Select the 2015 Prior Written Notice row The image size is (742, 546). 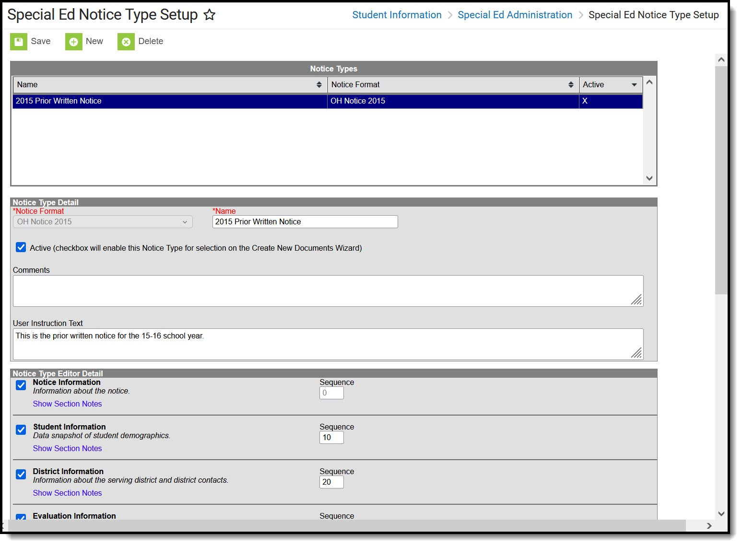328,101
